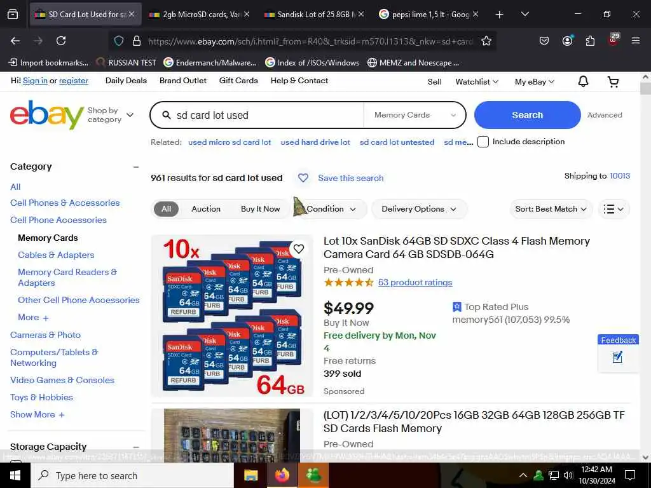Click the Windows taskbar search box
The height and width of the screenshot is (488, 651).
click(x=132, y=475)
